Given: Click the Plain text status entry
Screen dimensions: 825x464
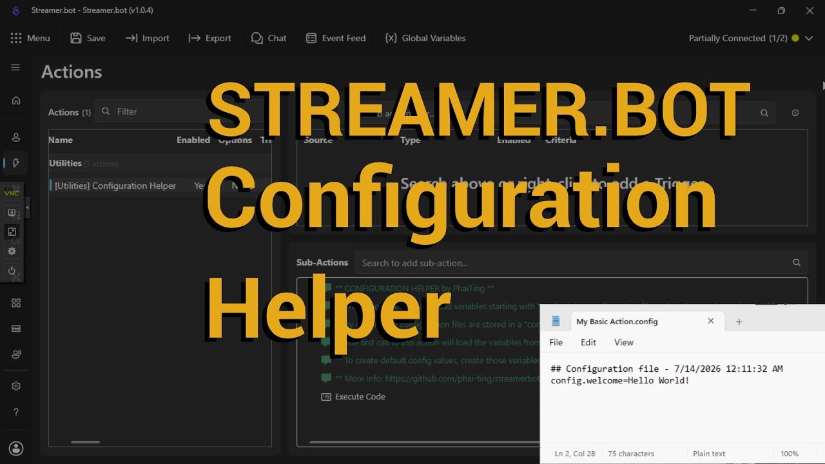Looking at the screenshot, I should coord(709,454).
